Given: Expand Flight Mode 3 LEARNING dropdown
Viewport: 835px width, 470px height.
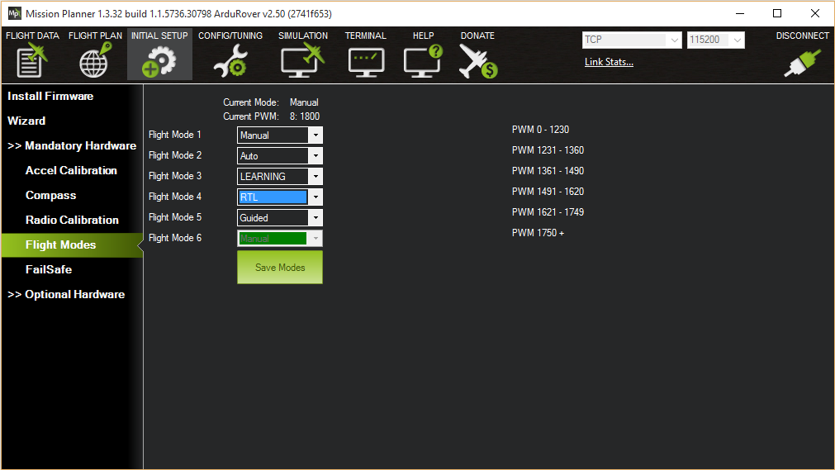Looking at the screenshot, I should coord(314,177).
